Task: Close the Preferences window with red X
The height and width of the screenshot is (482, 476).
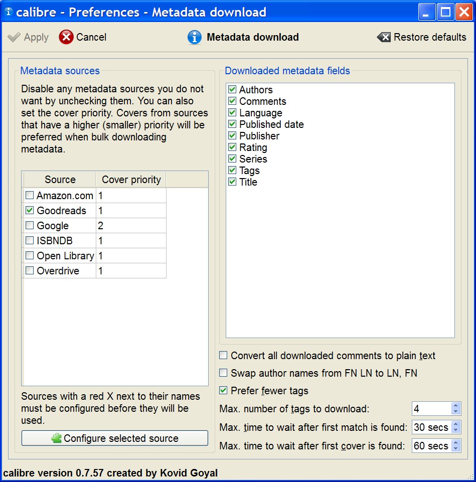Action: pos(464,12)
